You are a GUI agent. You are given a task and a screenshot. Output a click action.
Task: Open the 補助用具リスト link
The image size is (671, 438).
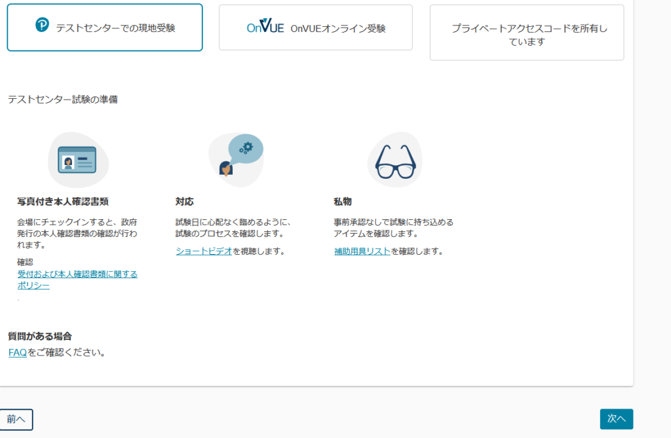[x=362, y=251]
